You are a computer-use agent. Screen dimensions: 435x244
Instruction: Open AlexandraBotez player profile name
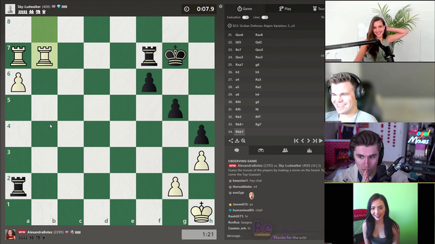pos(39,232)
